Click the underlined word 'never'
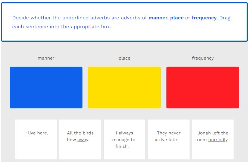The width and height of the screenshot is (250, 162). point(174,133)
